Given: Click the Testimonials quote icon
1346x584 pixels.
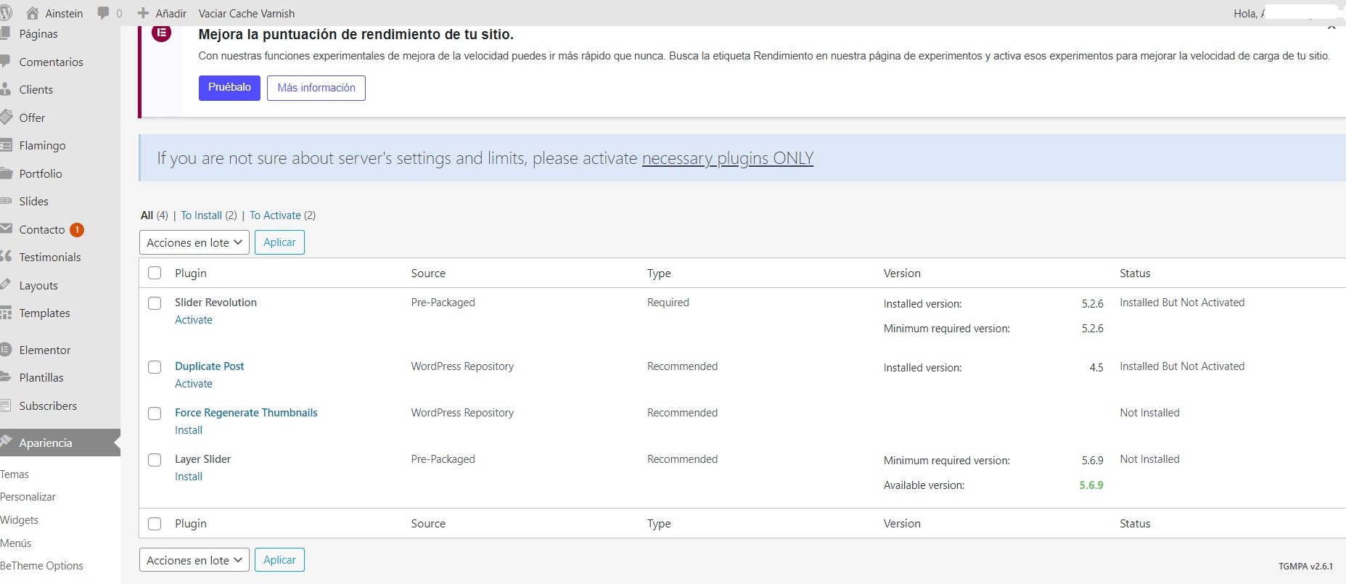Looking at the screenshot, I should (x=6, y=256).
